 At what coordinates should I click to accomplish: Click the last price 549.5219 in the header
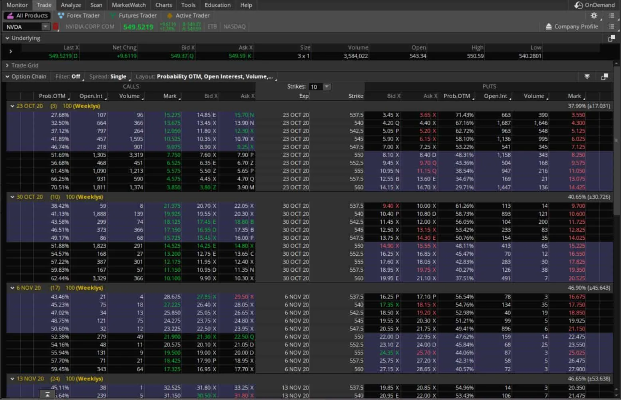(138, 27)
